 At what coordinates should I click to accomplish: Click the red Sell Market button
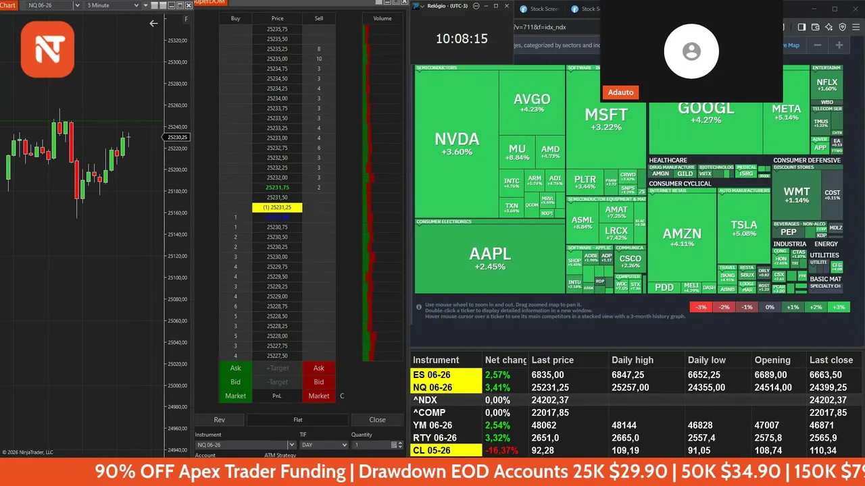click(318, 396)
